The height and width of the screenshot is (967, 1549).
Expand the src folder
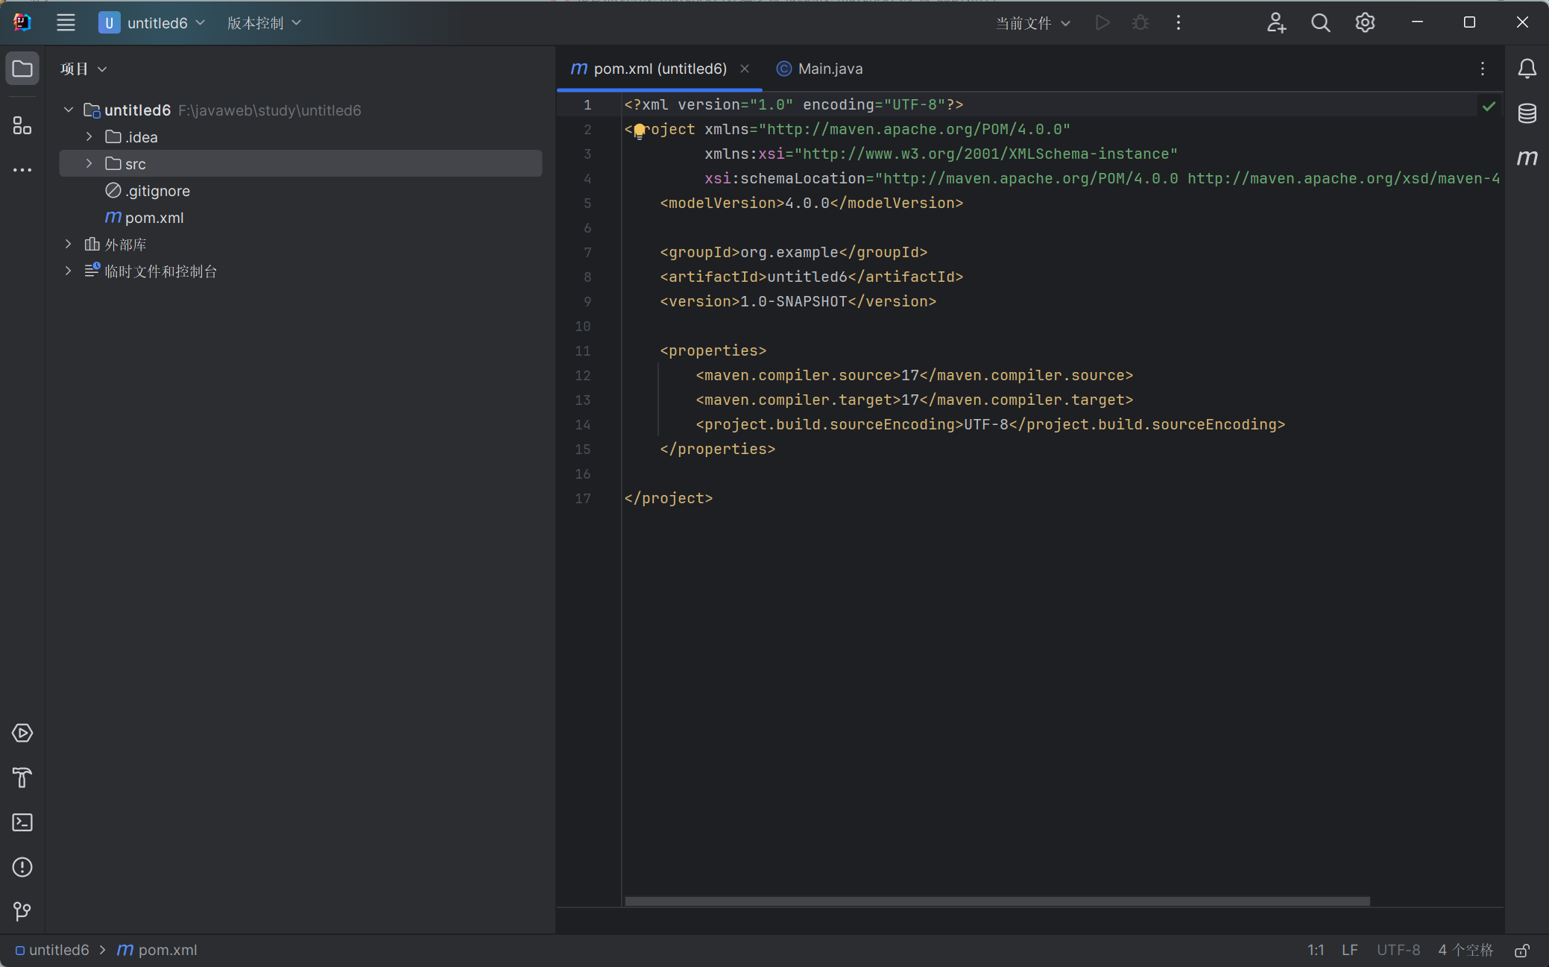pos(89,163)
